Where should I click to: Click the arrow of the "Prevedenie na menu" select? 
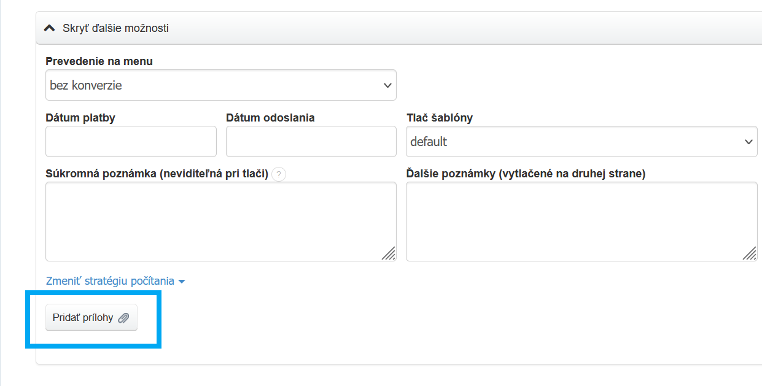(x=387, y=85)
